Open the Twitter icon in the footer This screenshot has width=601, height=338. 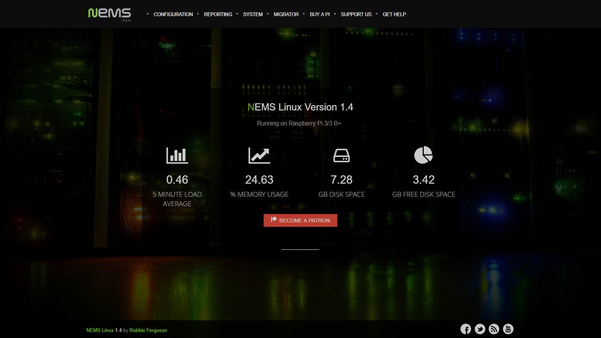click(x=480, y=329)
